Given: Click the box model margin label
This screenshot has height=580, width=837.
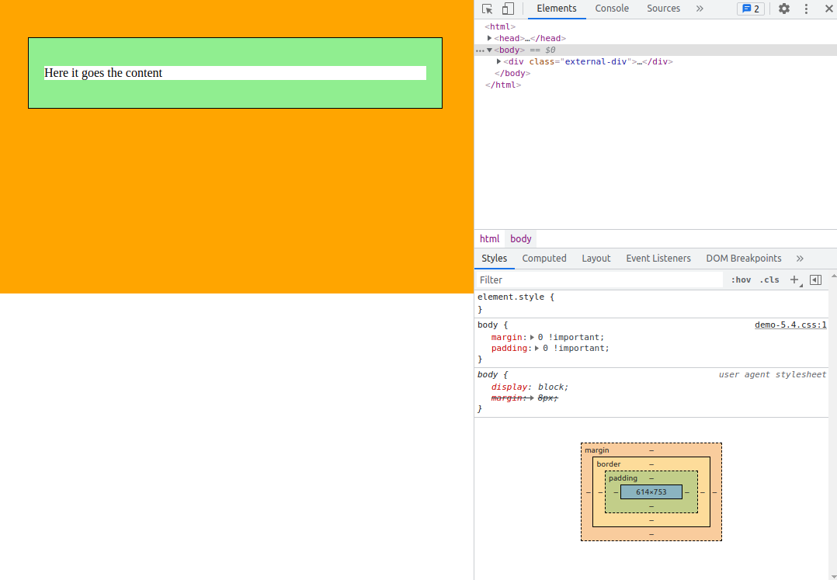Looking at the screenshot, I should 597,450.
